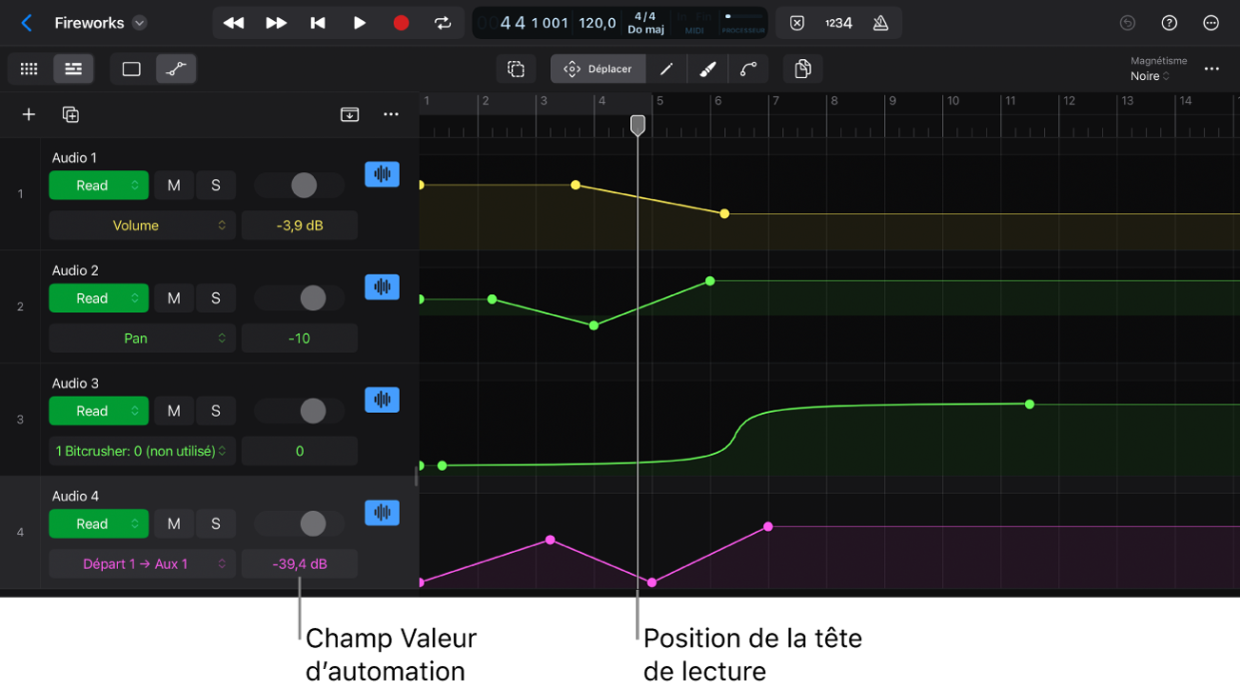The image size is (1240, 689).
Task: Mute the Audio 1 track
Action: [173, 186]
